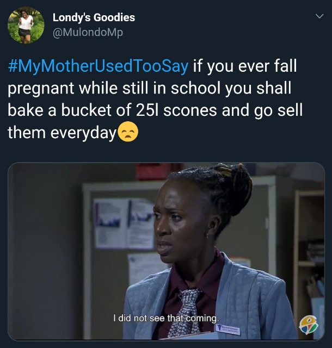This screenshot has height=348, width=332.
Task: Click the words 'them everyday' in tweet
Action: [62, 133]
